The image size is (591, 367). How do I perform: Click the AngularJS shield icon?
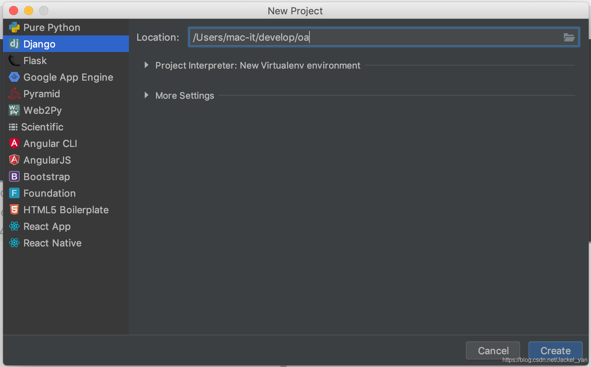14,160
